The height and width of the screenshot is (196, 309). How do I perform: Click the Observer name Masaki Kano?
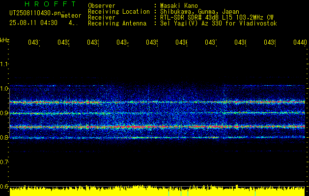tap(179, 6)
